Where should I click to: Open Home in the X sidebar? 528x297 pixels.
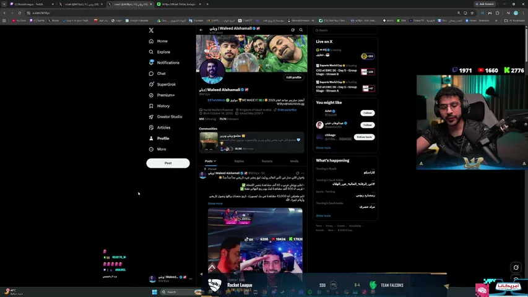point(158,41)
